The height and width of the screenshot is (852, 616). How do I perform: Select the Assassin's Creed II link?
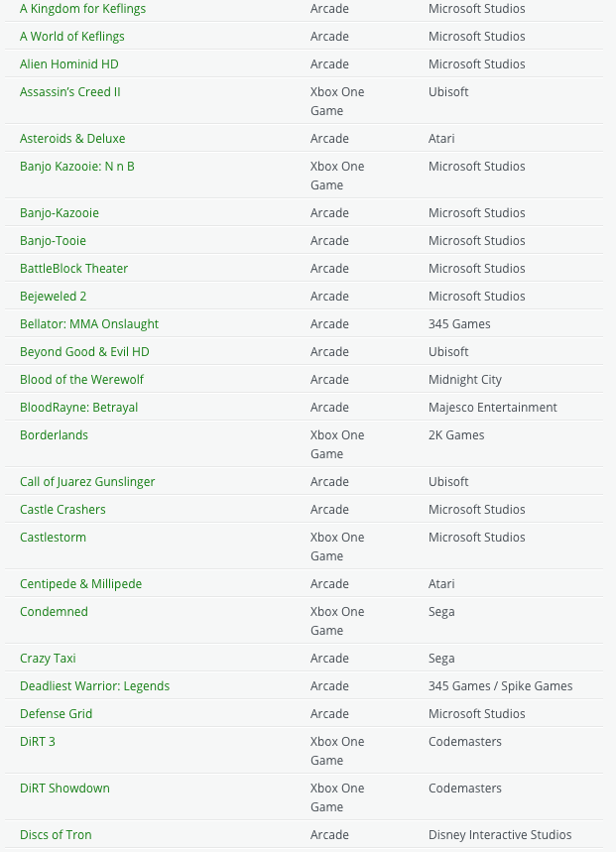pos(70,92)
